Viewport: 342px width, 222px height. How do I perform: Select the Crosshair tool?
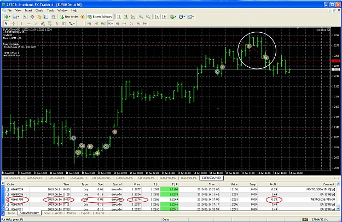(x=13, y=24)
